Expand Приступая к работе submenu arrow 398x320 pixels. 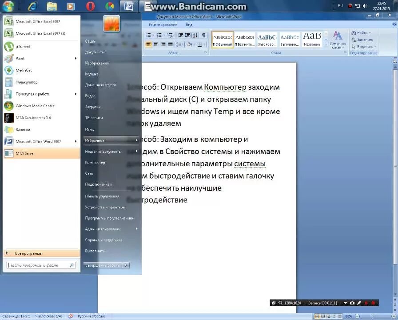click(76, 94)
